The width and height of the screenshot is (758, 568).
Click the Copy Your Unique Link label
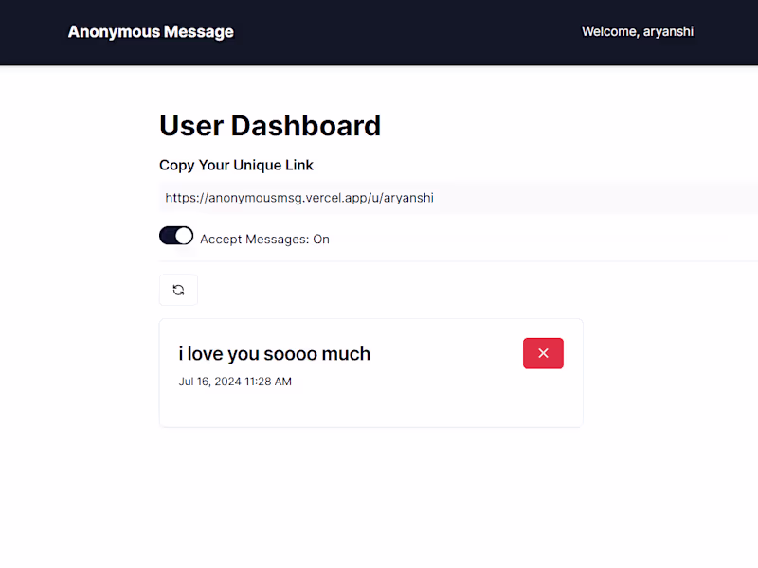[236, 165]
